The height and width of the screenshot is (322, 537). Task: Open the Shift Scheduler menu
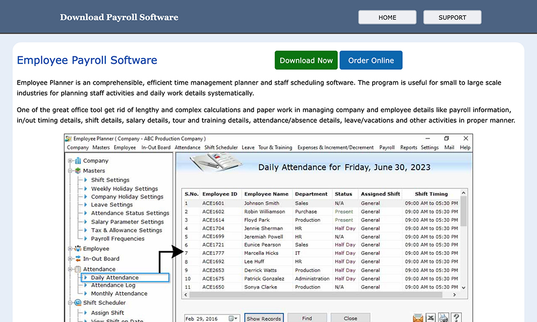pyautogui.click(x=221, y=148)
